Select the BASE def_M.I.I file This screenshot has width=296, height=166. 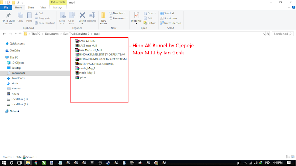85,41
